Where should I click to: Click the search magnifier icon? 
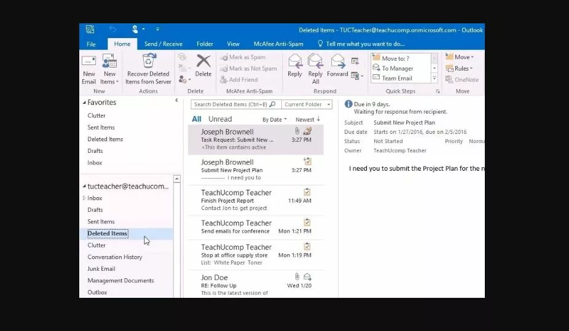point(273,104)
